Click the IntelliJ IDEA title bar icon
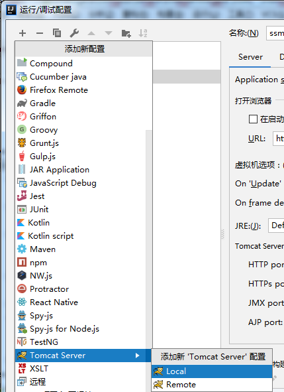Screen dimensions: 284x392 (x=11, y=10)
